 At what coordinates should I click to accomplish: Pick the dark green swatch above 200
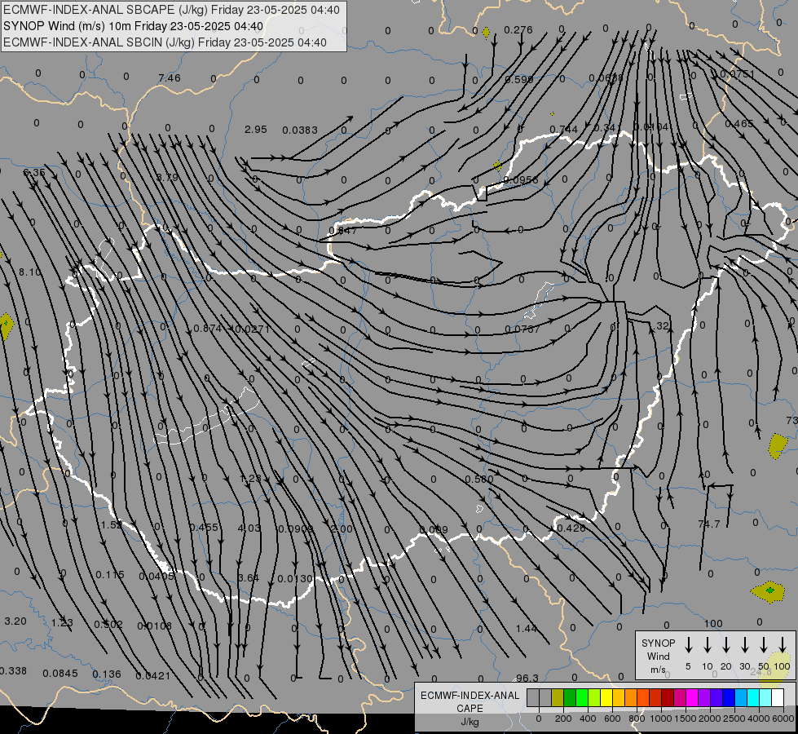pyautogui.click(x=570, y=698)
